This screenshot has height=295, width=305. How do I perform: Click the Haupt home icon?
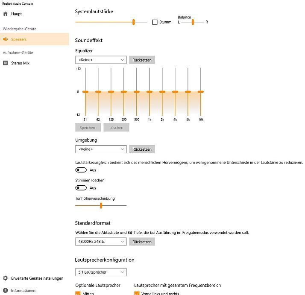coord(6,14)
